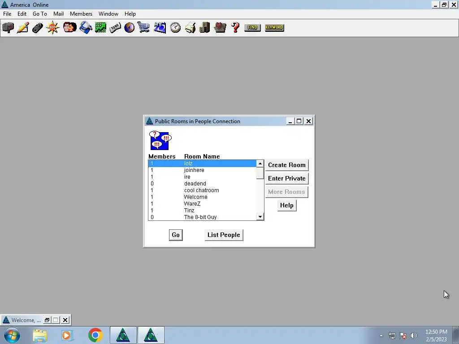Click the Create Room button
This screenshot has width=459, height=344.
click(286, 165)
